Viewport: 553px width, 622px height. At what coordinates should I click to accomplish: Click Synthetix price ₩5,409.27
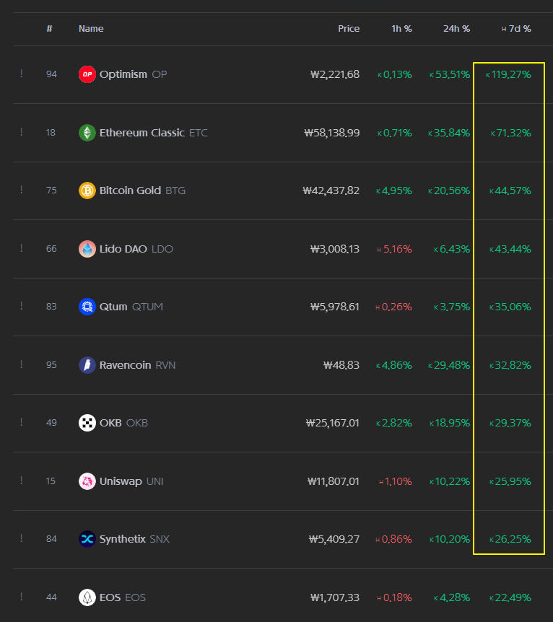click(334, 539)
